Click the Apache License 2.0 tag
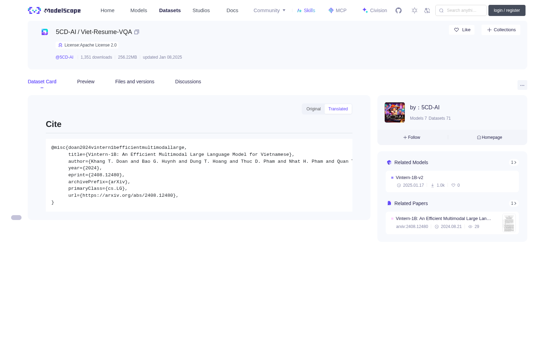The height and width of the screenshot is (347, 555). click(x=87, y=45)
